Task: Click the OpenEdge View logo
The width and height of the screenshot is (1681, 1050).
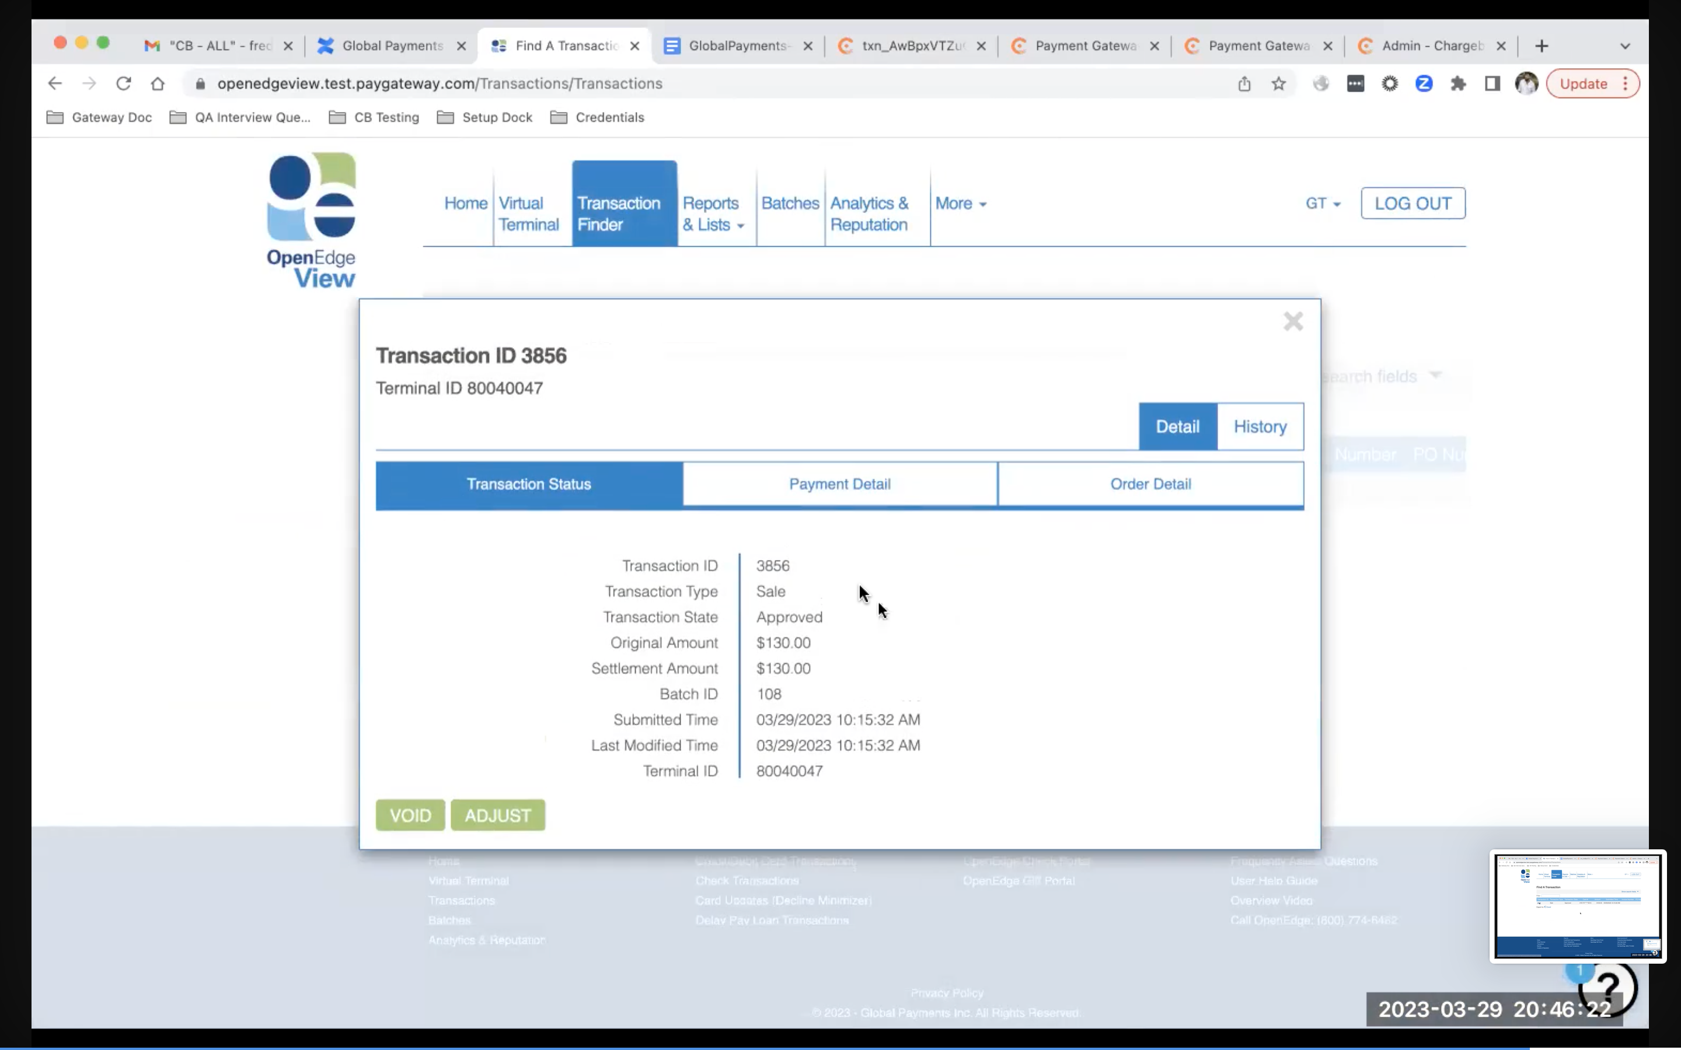Action: tap(311, 220)
